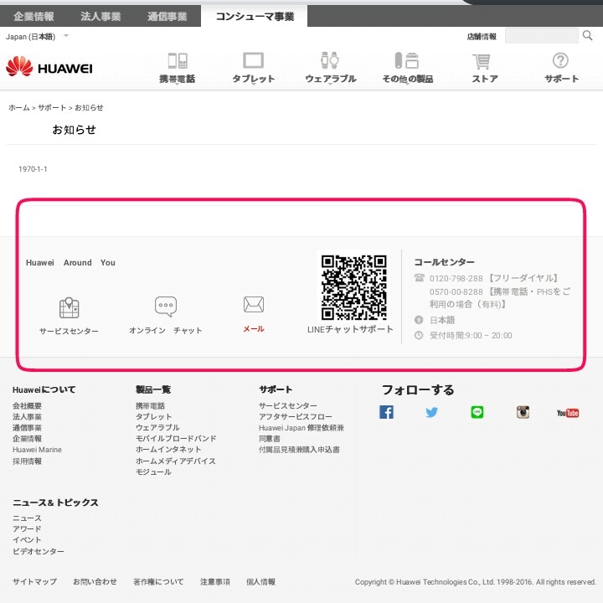603x603 pixels.
Task: Open アワード footer link
Action: (27, 529)
